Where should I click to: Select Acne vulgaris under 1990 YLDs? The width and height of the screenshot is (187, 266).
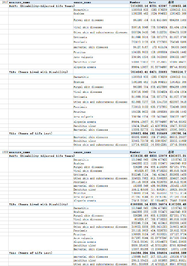pyautogui.click(x=83, y=238)
